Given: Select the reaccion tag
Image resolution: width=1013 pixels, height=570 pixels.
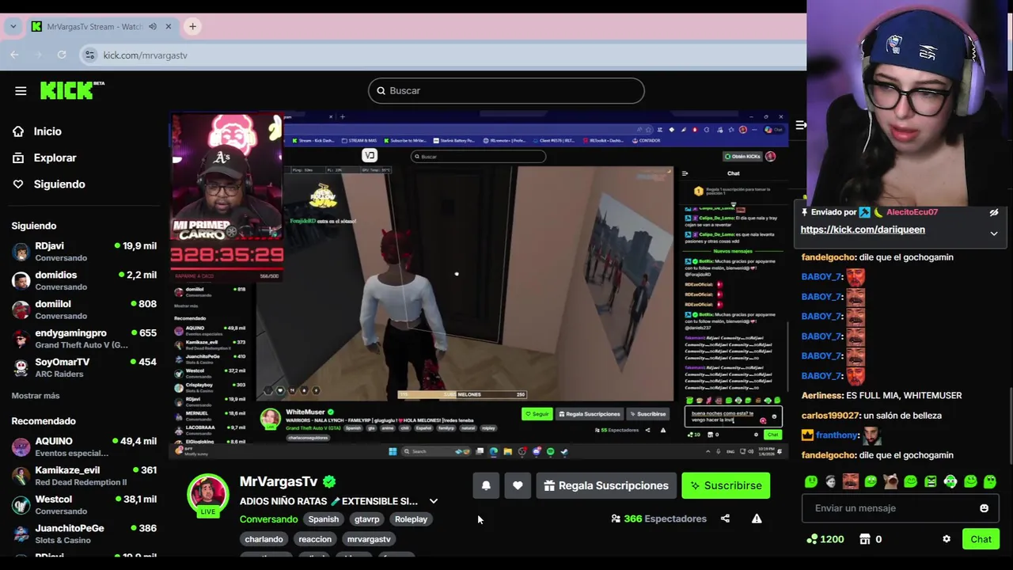Looking at the screenshot, I should pos(315,539).
